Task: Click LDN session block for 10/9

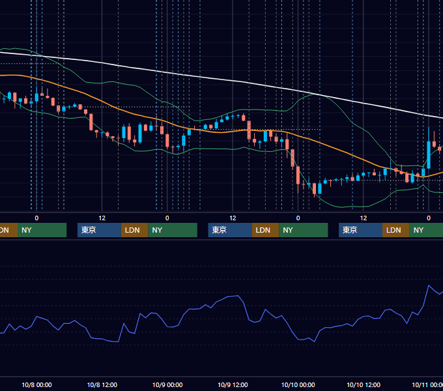Action: pos(265,230)
